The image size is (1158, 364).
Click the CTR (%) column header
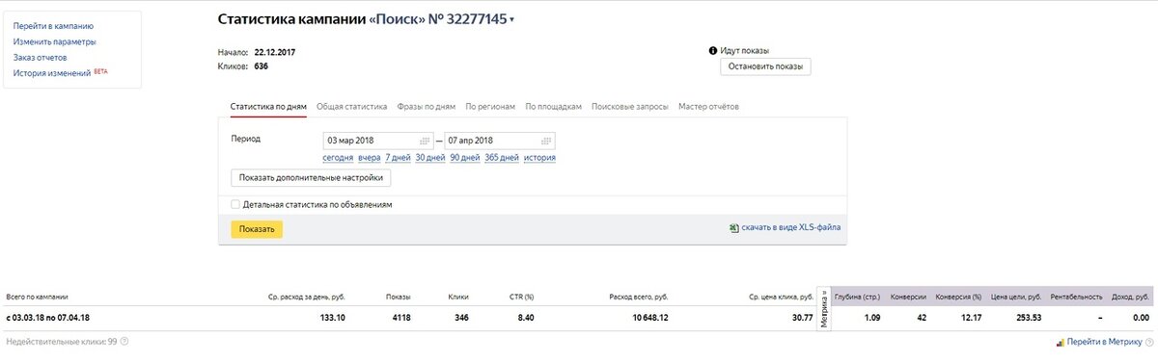point(521,297)
